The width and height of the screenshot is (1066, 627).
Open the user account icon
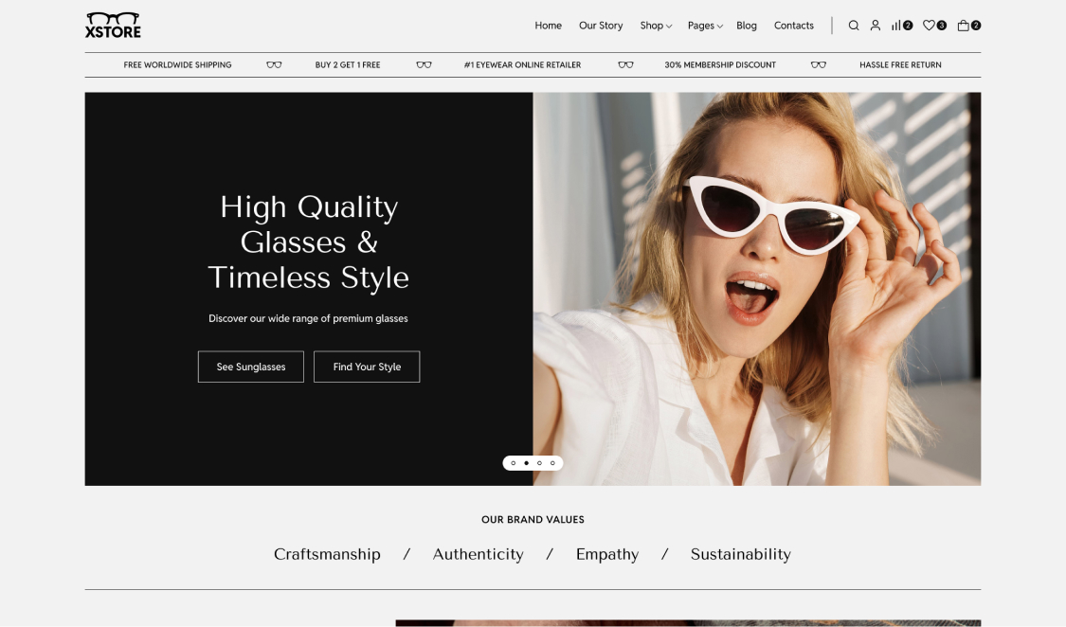(875, 26)
